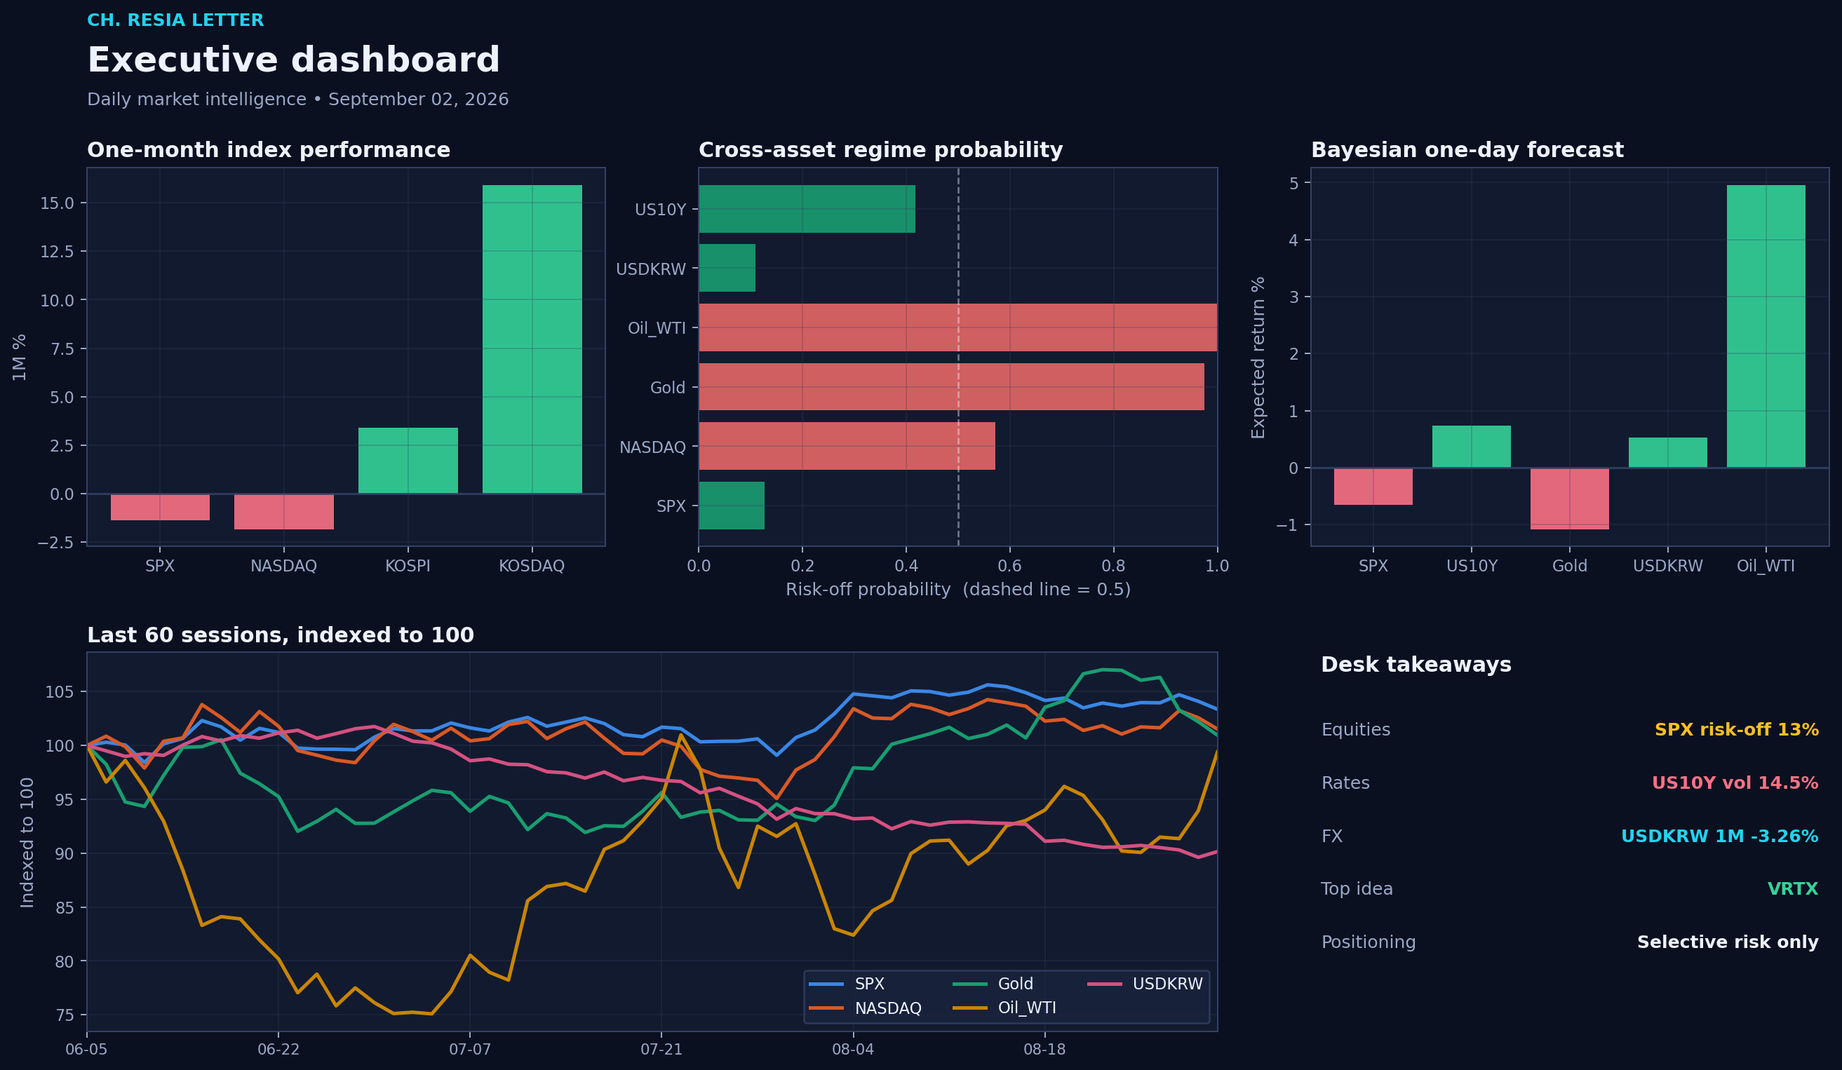Click the 'CH. RESIA LETTER' header label
This screenshot has height=1070, width=1842.
pos(175,20)
